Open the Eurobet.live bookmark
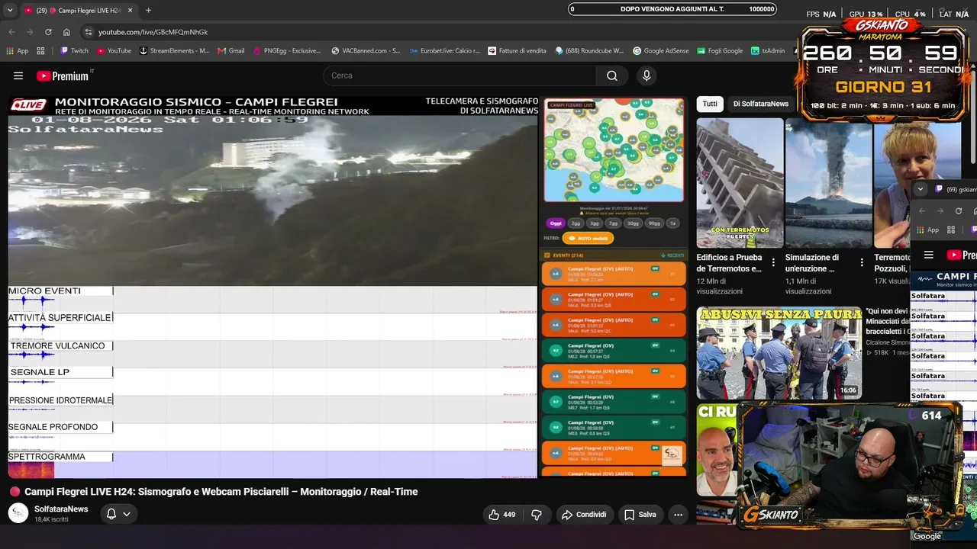The image size is (977, 549). coord(444,51)
